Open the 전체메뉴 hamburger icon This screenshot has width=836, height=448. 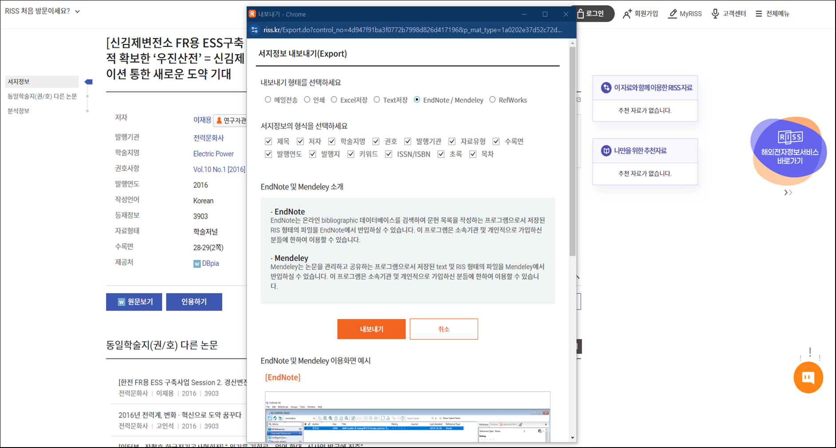tap(759, 14)
